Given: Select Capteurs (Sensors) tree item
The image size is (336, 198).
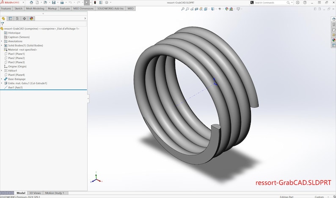Looking at the screenshot, I should pyautogui.click(x=17, y=37).
